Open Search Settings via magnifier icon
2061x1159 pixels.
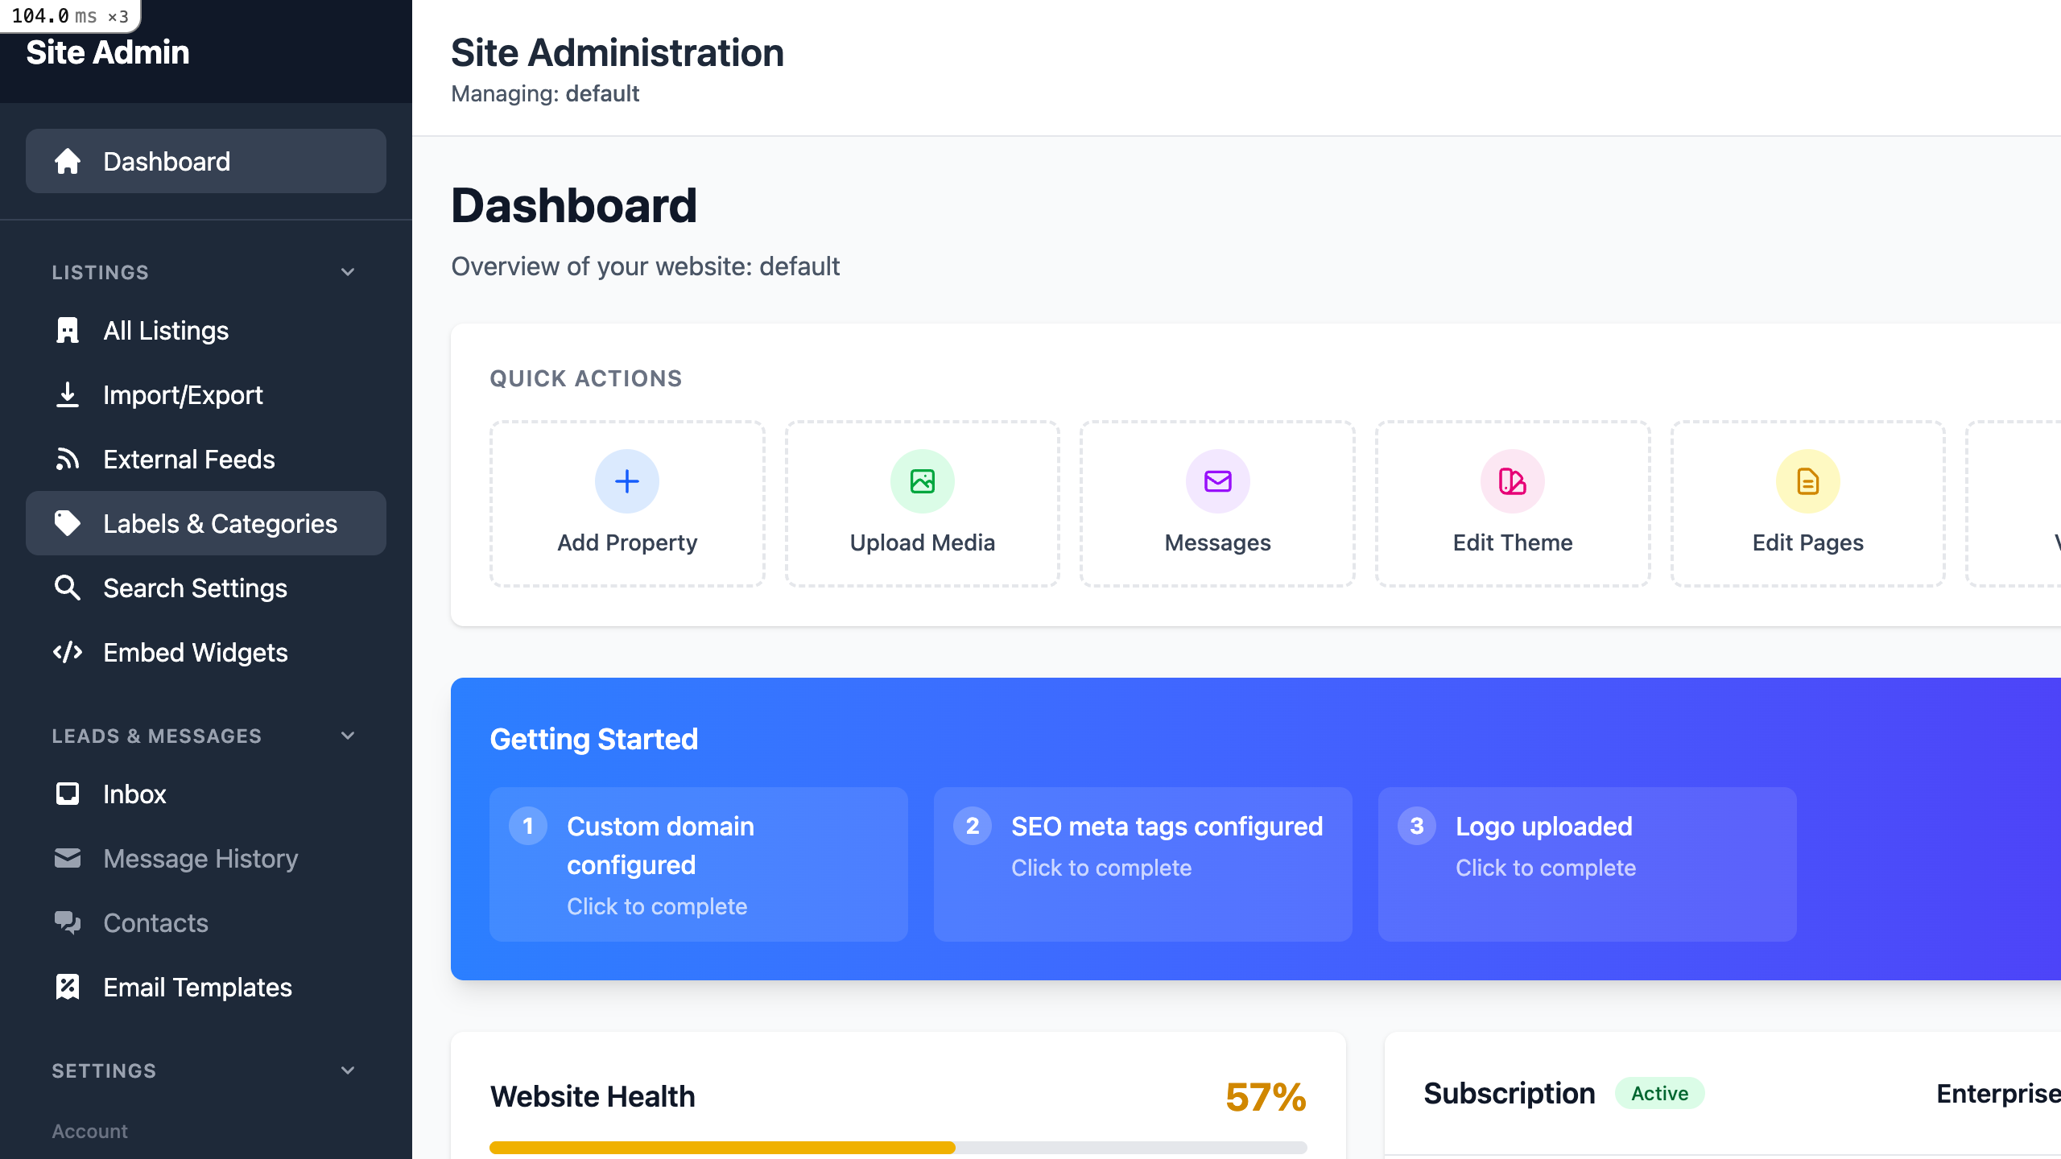(x=68, y=588)
